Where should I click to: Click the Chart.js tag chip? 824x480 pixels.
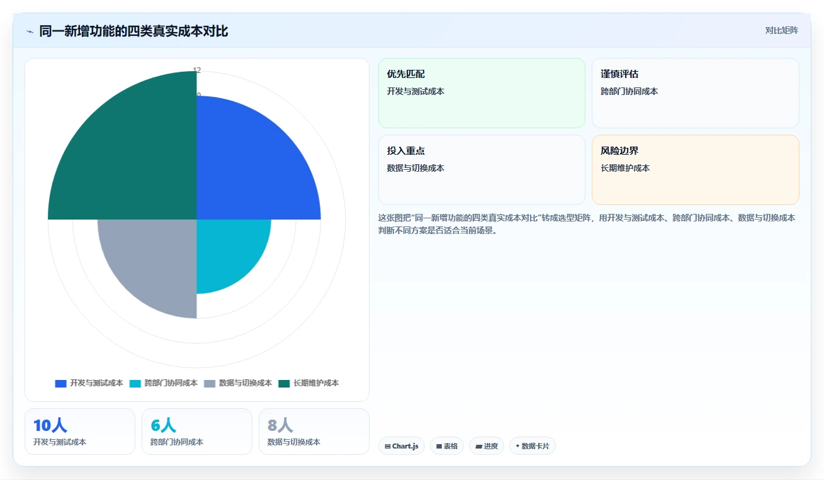pos(402,446)
